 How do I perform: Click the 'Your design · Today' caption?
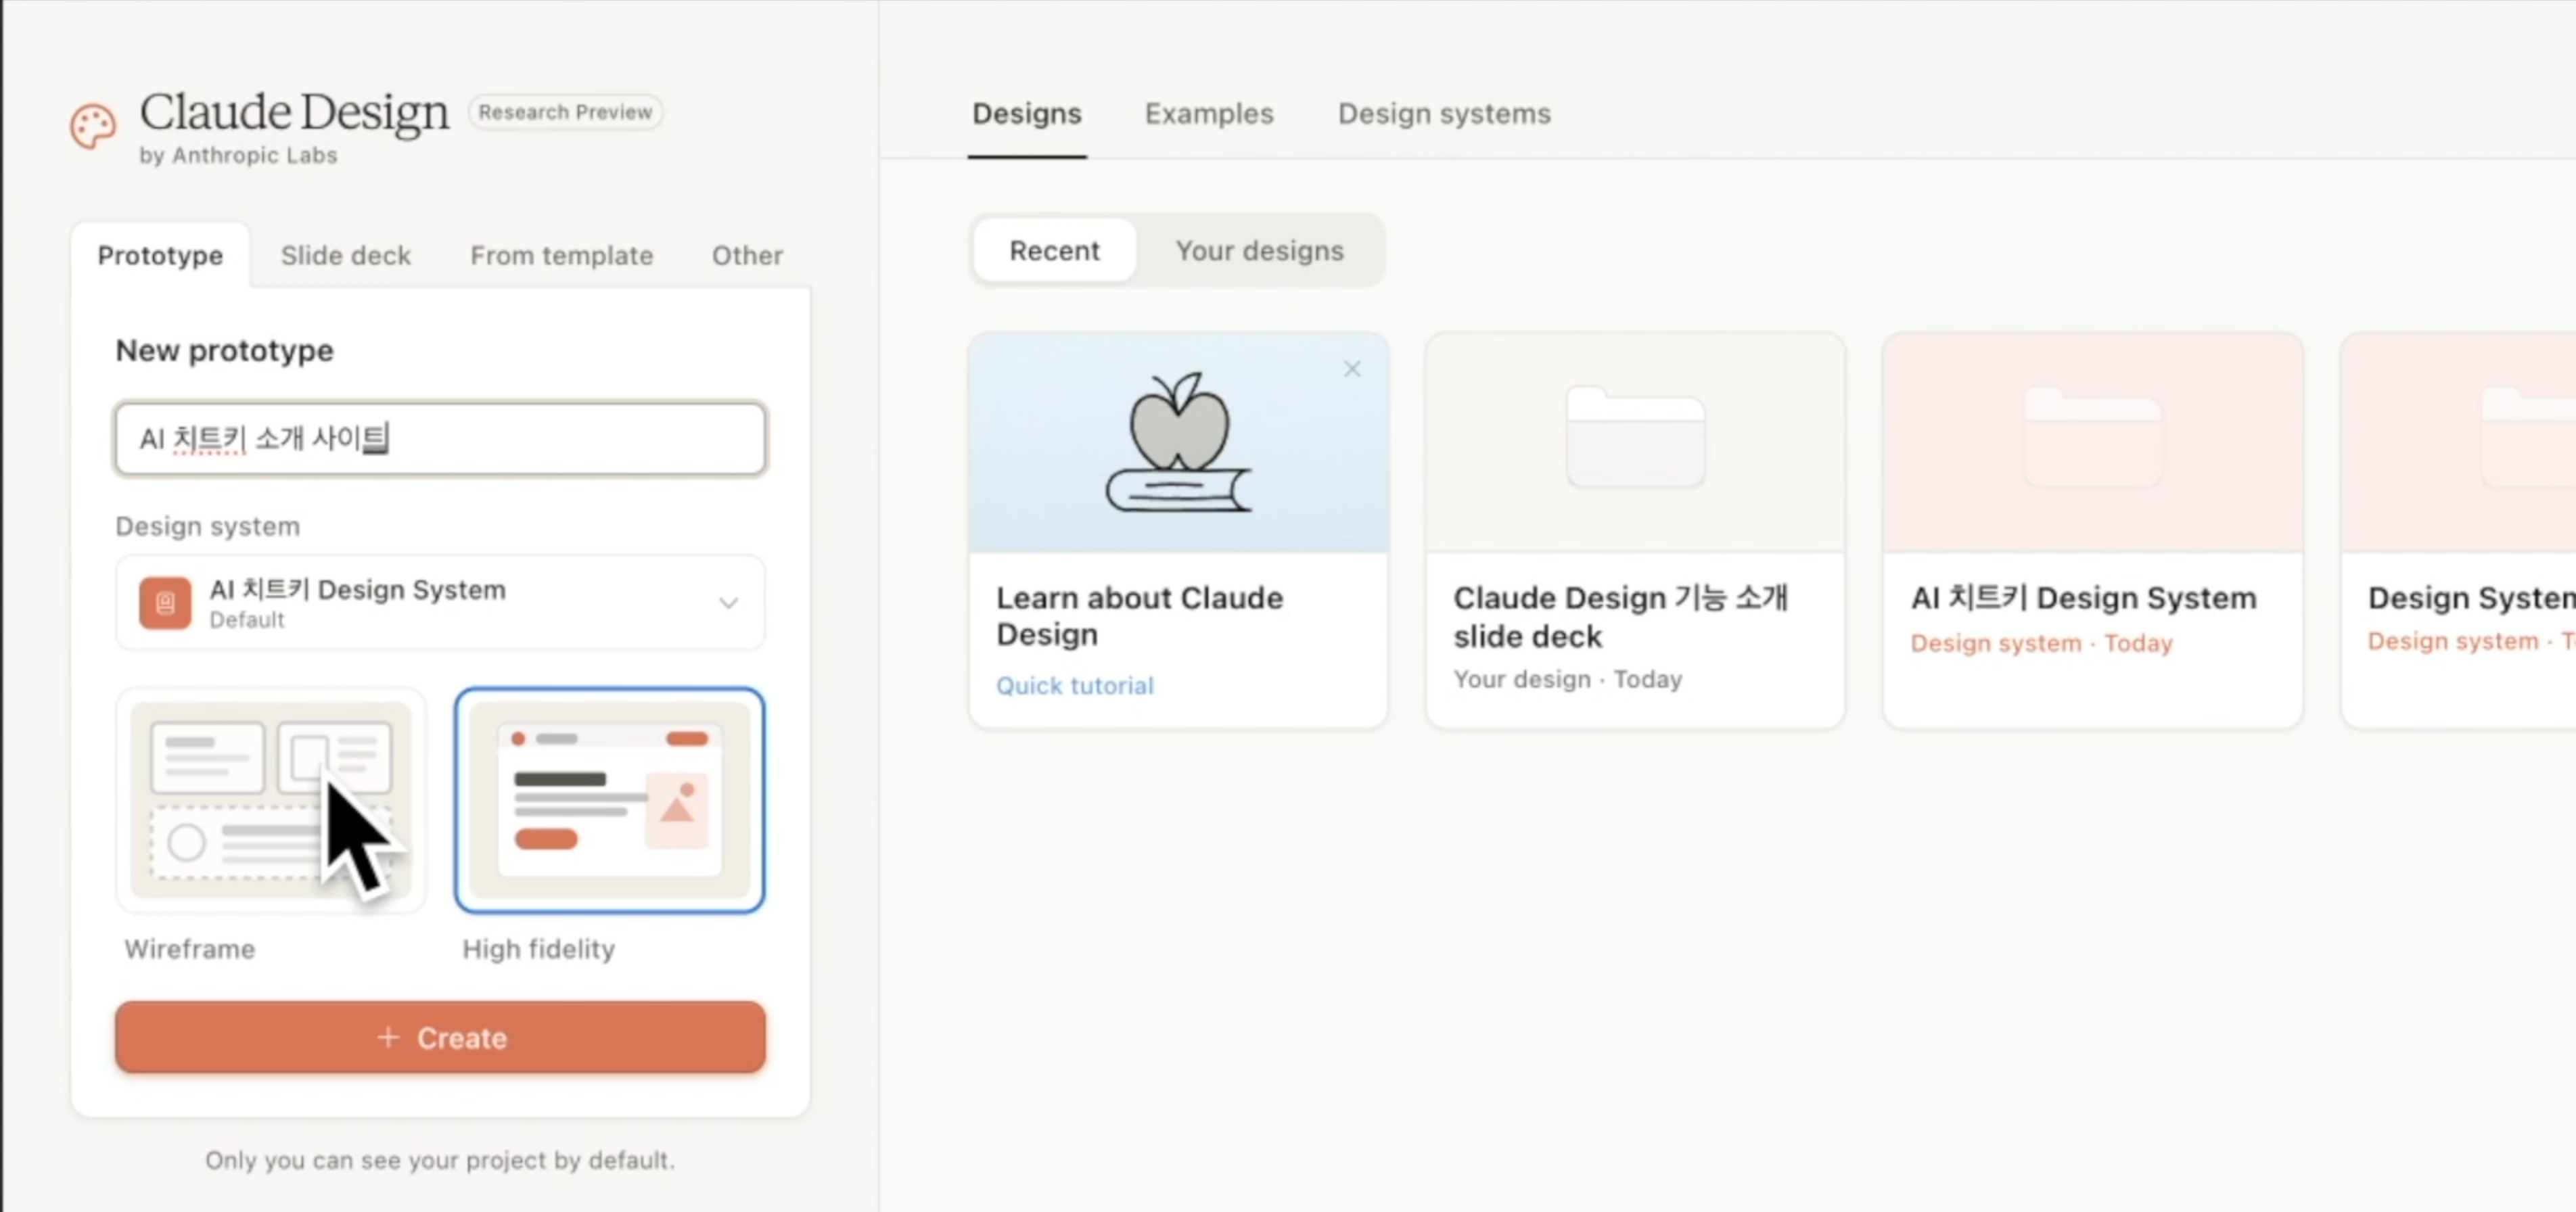click(1567, 679)
